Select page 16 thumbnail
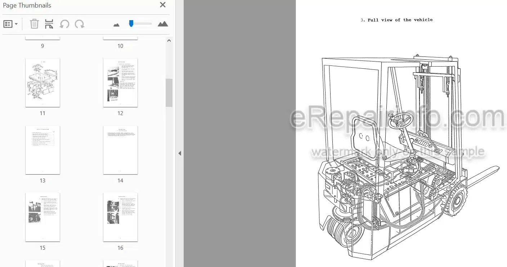The image size is (507, 267). 120,217
